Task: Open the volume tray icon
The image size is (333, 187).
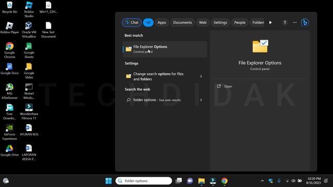Action: tap(293, 181)
